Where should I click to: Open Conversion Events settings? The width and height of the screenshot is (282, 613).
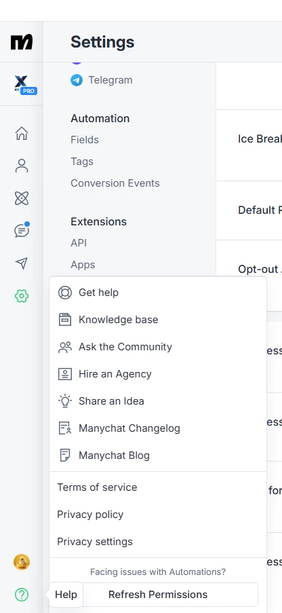115,183
